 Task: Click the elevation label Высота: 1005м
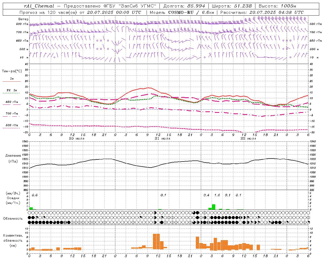[277, 6]
